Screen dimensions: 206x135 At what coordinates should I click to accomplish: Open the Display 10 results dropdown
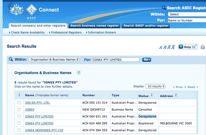click(155, 86)
